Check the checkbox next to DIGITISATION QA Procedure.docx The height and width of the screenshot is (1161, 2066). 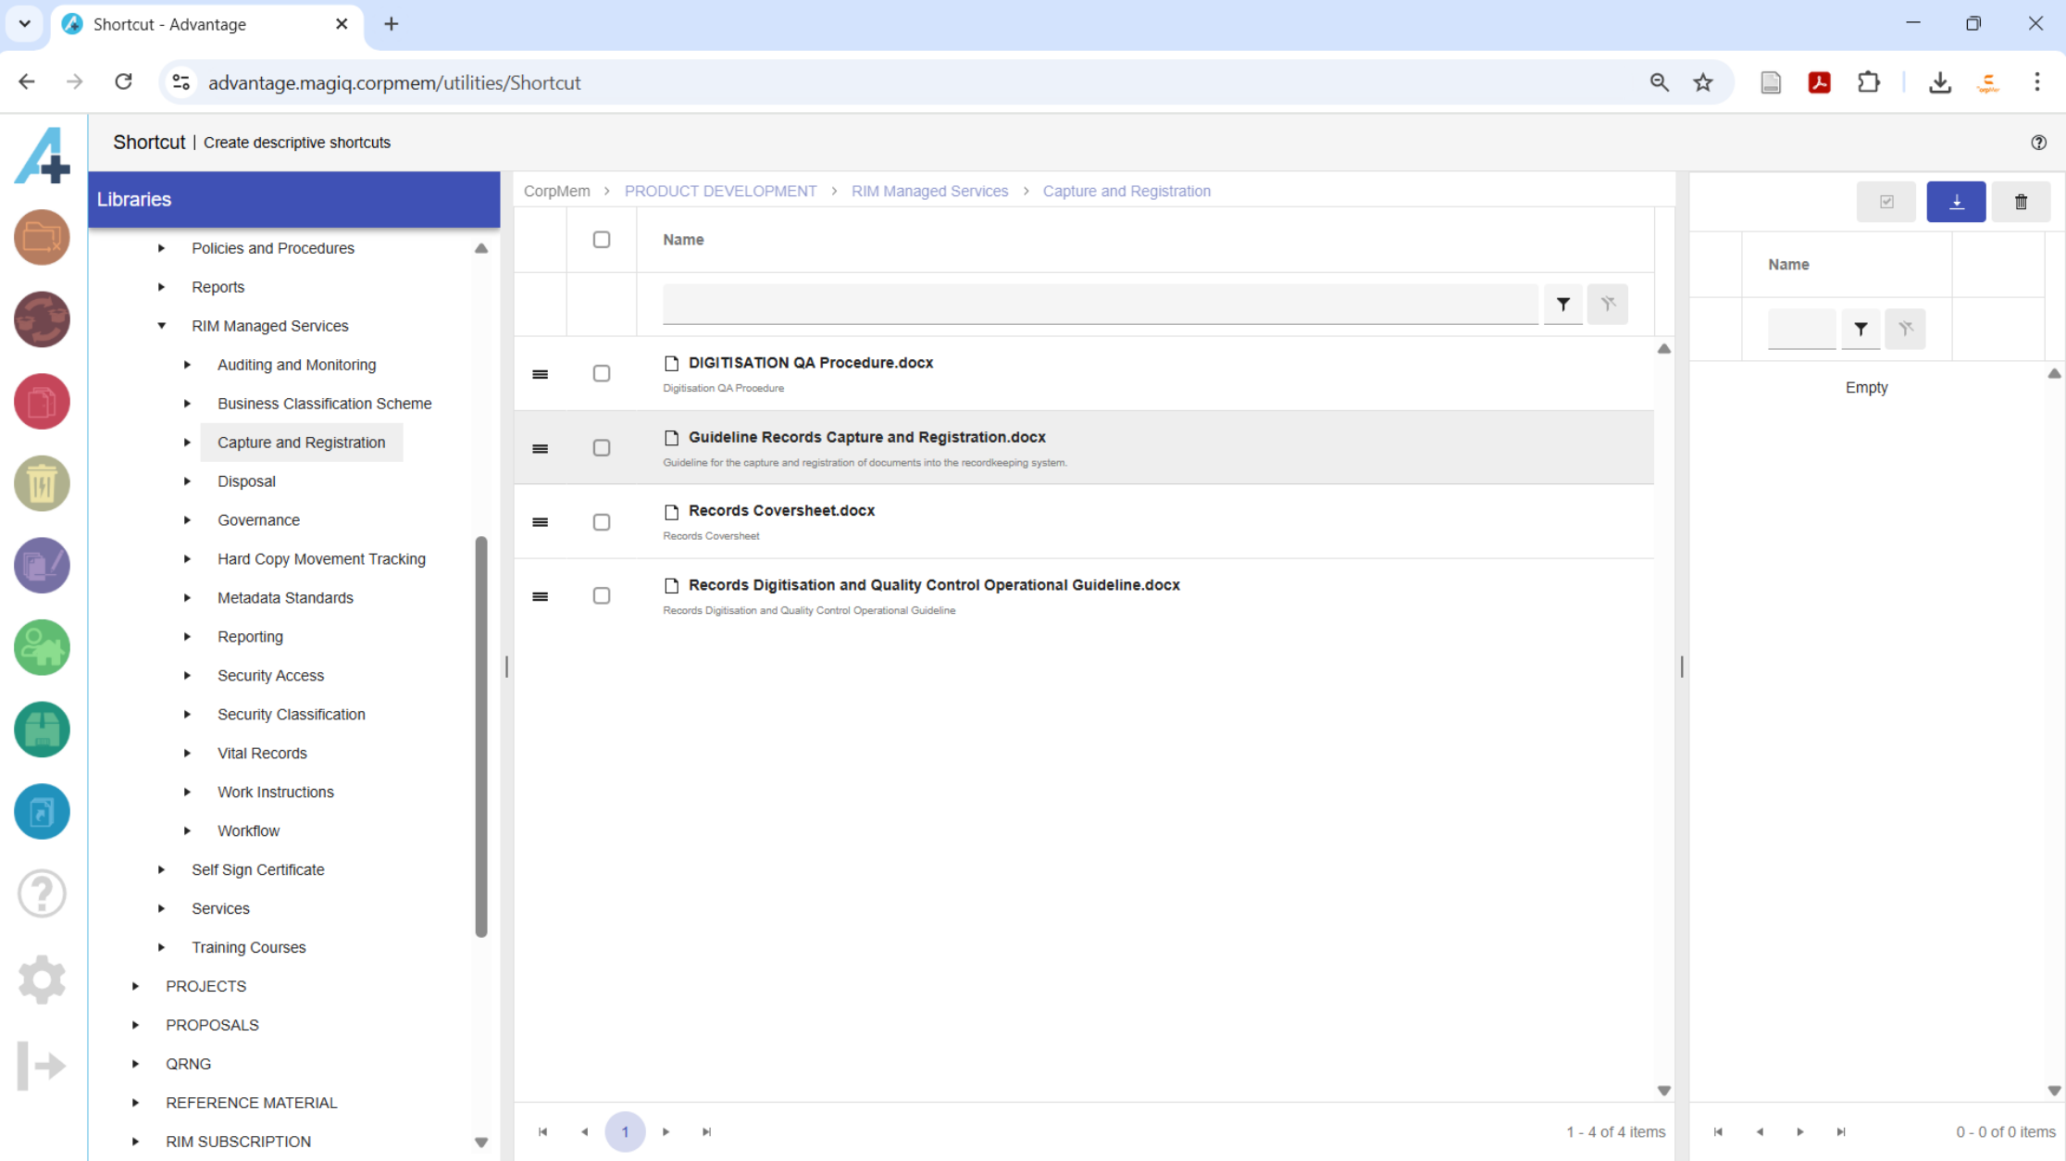602,373
